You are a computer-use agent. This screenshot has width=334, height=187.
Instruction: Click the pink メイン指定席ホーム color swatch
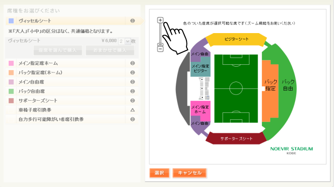point(11,63)
